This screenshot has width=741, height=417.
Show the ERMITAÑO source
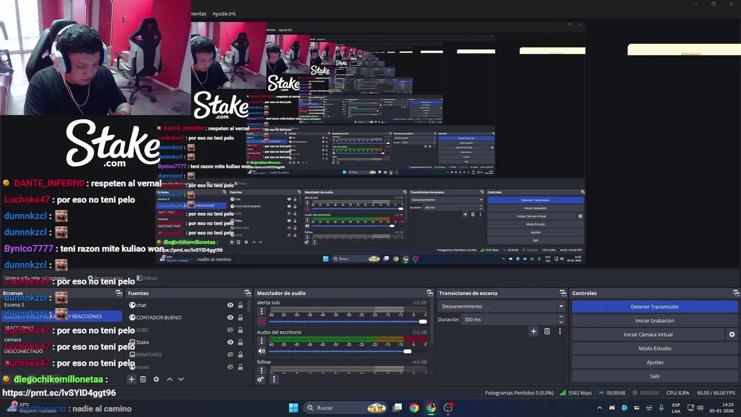230,354
